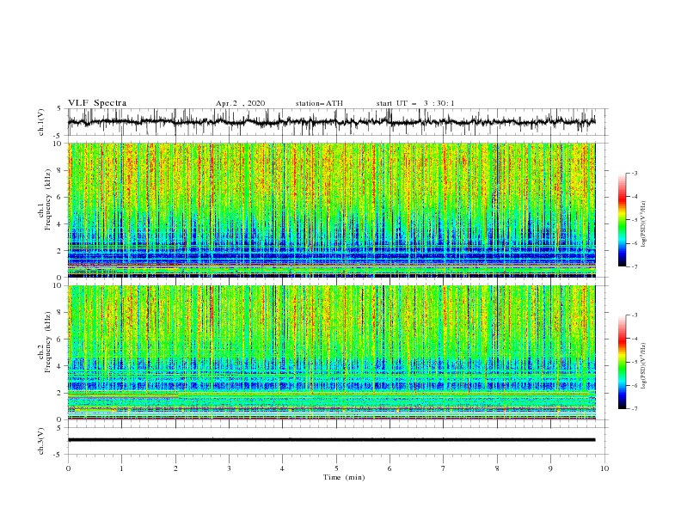Click the "VLF Spectra" plot title
This screenshot has width=681, height=526.
(97, 103)
